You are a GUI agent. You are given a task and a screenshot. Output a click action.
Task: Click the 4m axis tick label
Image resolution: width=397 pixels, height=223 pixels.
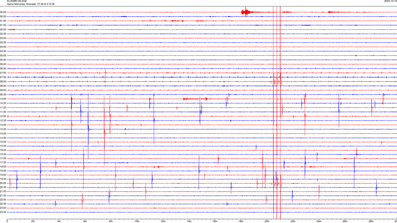click(59, 221)
